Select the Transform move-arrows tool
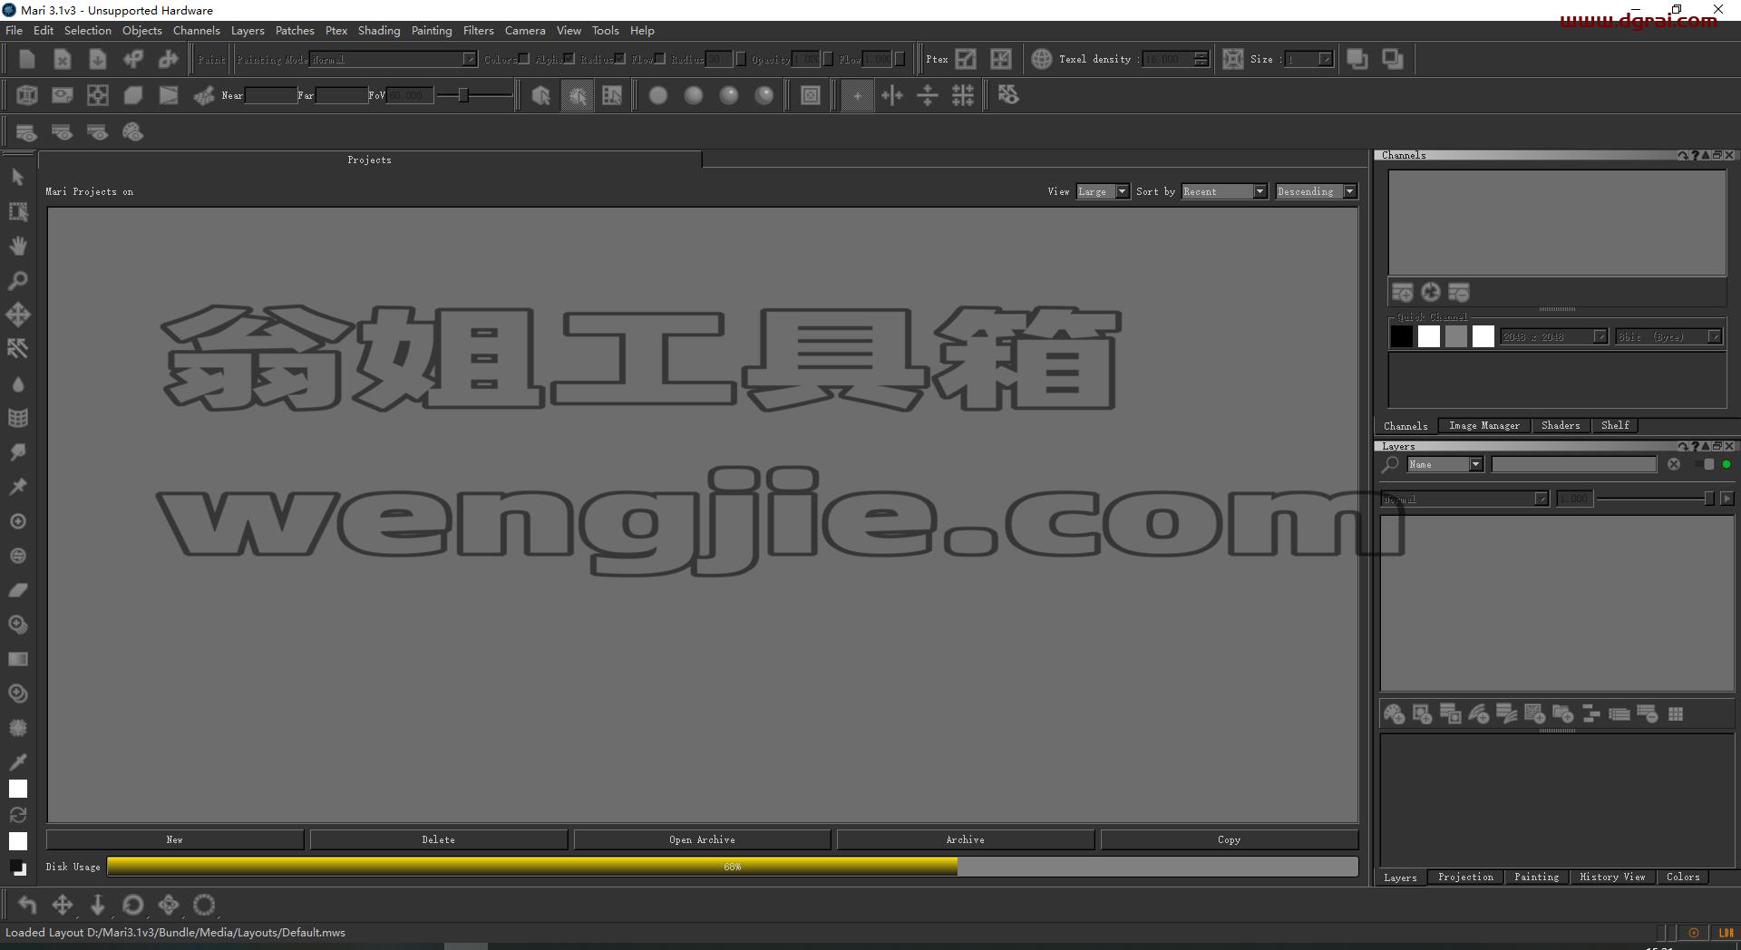The width and height of the screenshot is (1741, 950). (17, 315)
